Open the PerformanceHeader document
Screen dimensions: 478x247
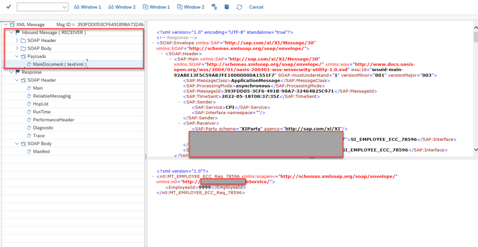(53, 120)
